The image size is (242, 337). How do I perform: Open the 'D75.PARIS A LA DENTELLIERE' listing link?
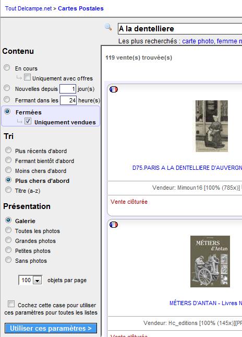click(x=187, y=168)
